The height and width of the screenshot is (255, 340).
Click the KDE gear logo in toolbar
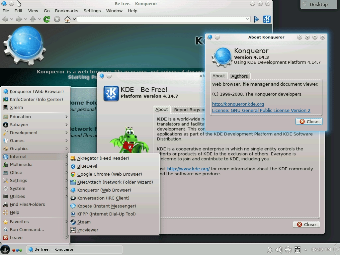267,19
